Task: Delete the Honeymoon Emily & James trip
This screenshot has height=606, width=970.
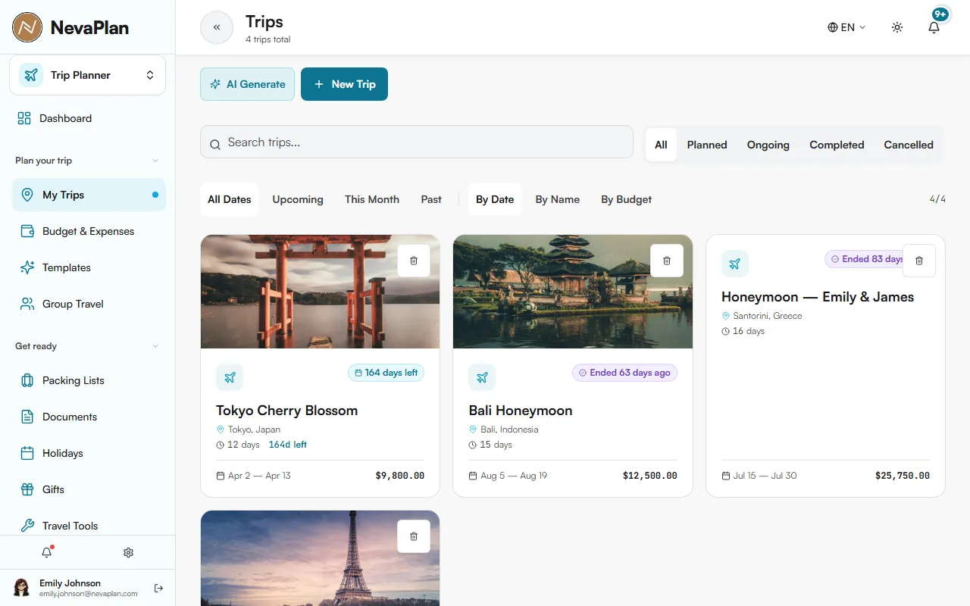Action: click(x=919, y=261)
